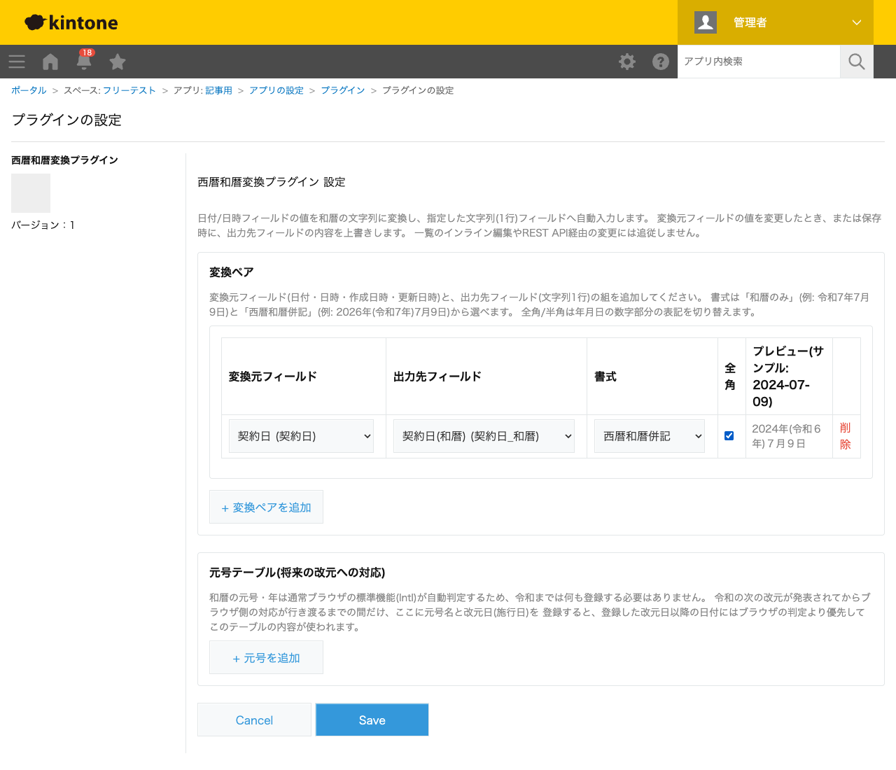Open the 記事用 app breadcrumb link

(218, 90)
